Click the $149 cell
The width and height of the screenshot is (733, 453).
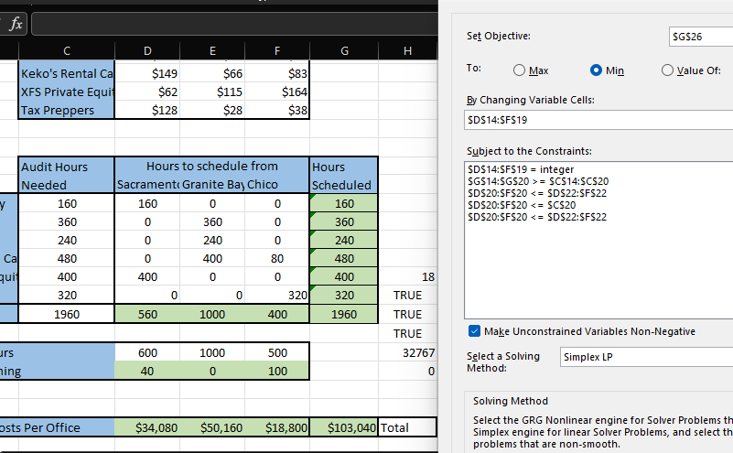point(147,73)
